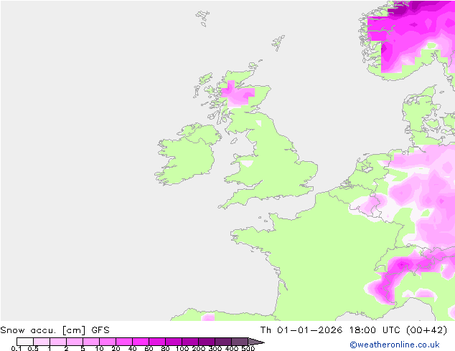The width and height of the screenshot is (455, 351).
Task: Click the snow patch over Scottish Highlands
Action: (238, 94)
